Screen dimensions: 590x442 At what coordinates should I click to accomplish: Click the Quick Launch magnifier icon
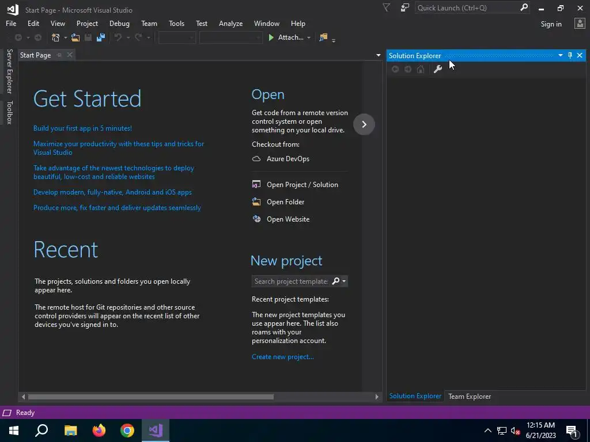(x=524, y=7)
